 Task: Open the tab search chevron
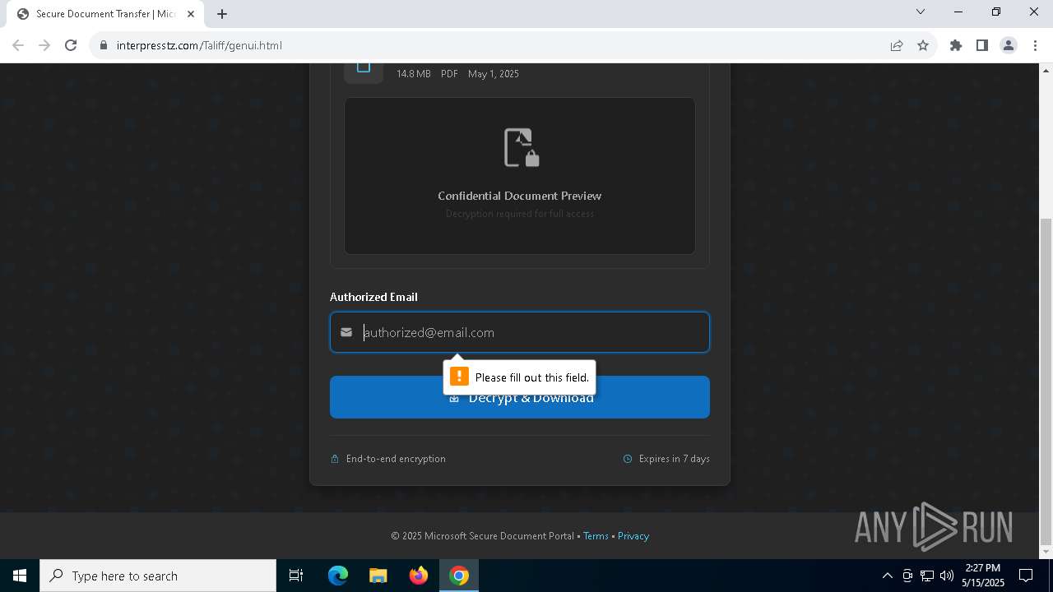pyautogui.click(x=921, y=12)
